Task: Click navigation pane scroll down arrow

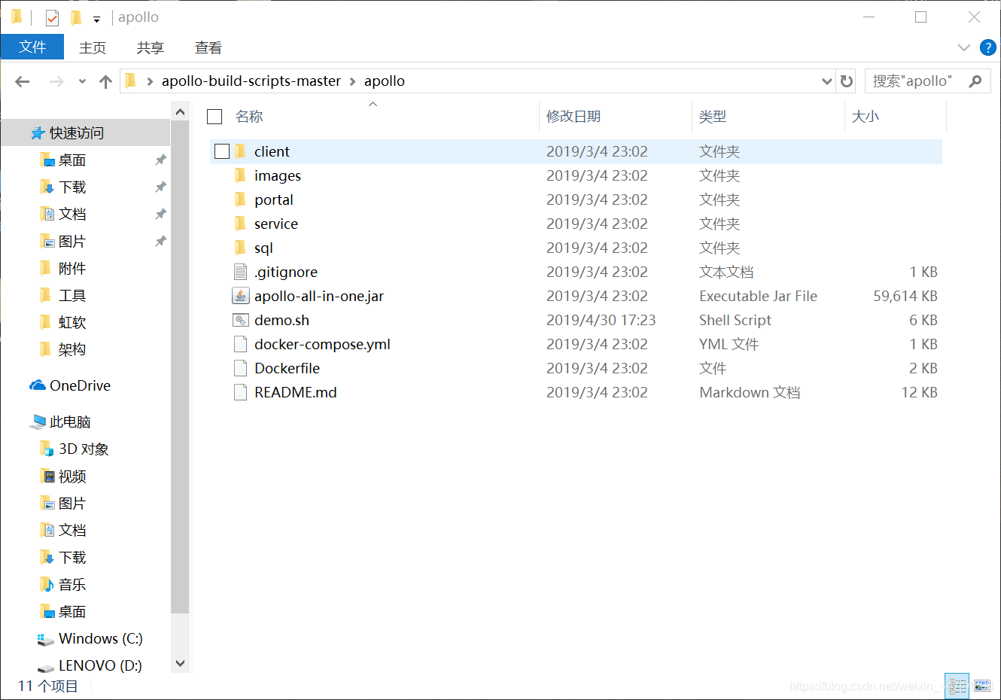Action: (180, 663)
